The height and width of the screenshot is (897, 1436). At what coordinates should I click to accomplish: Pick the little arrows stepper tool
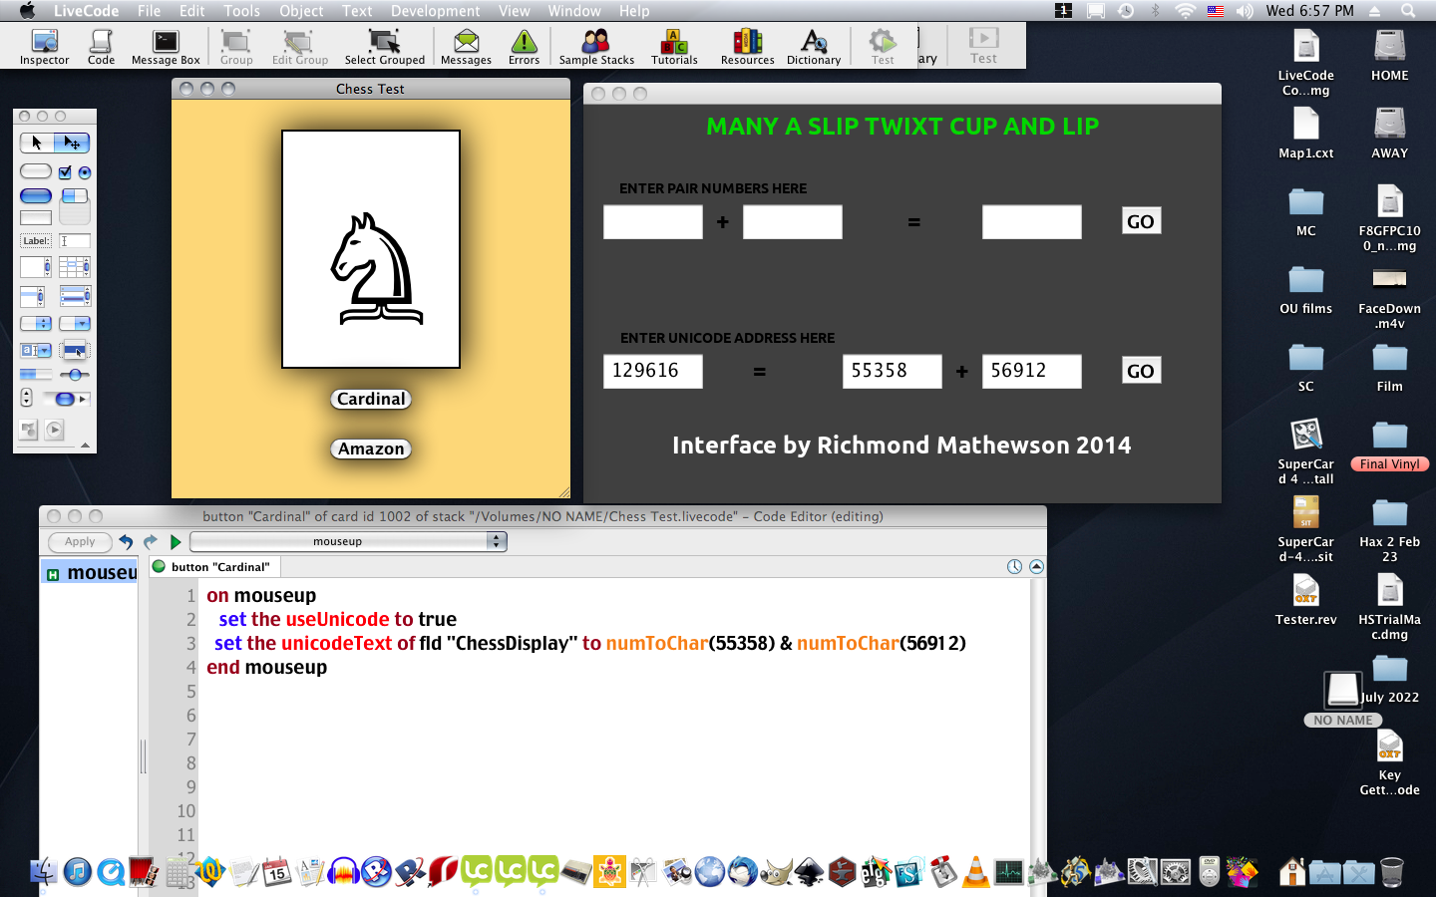click(x=26, y=398)
